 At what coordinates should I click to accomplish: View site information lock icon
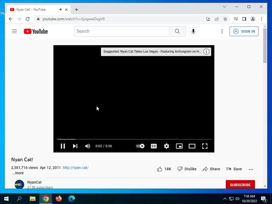point(38,19)
